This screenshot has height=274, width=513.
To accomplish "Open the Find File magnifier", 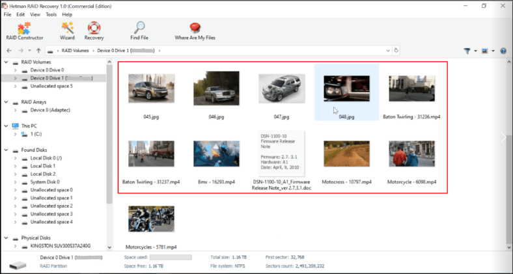I will tap(139, 31).
